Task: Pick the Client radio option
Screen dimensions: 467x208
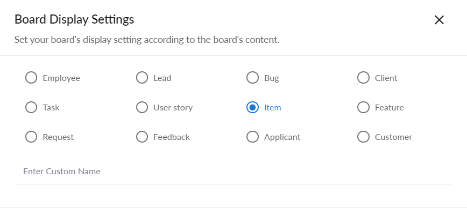Action: (363, 78)
